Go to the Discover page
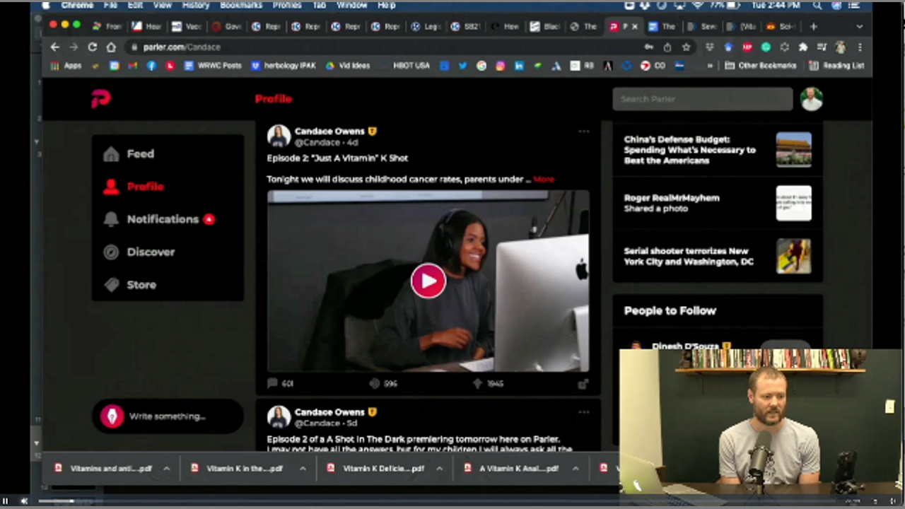 coord(150,252)
